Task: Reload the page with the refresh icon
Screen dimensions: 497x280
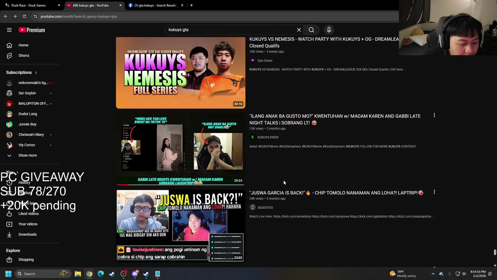Action: pos(24,16)
